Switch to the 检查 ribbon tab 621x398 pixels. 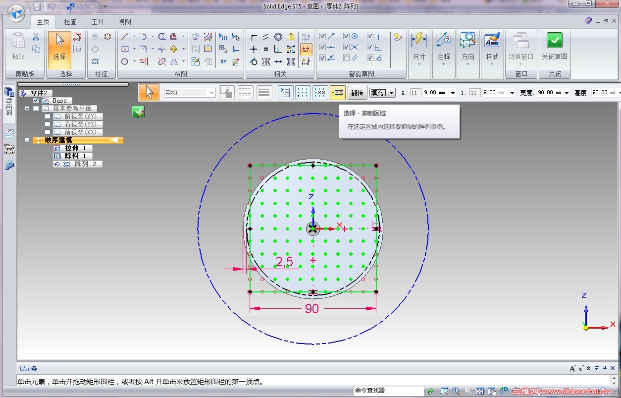point(70,22)
